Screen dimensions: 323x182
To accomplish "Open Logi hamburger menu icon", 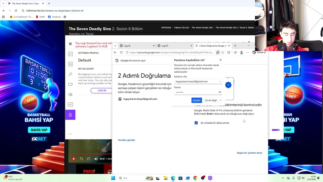I will pyautogui.click(x=70, y=44).
